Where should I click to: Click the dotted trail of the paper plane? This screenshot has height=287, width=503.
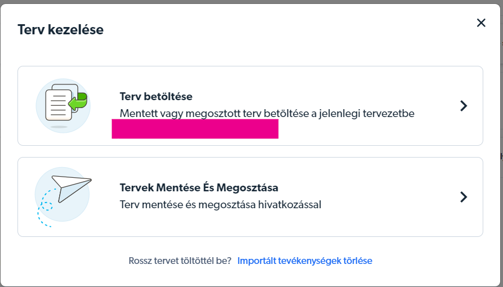(x=43, y=211)
